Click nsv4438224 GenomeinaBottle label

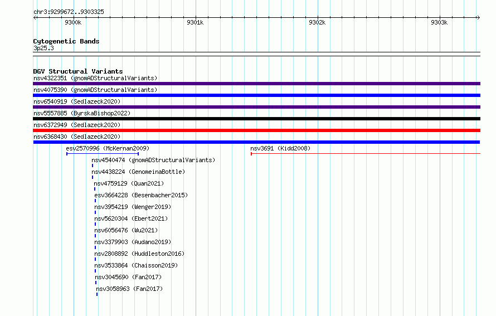coord(138,172)
